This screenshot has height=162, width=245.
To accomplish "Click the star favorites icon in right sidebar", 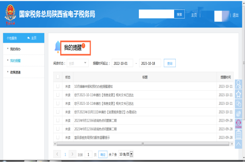I will (239, 94).
